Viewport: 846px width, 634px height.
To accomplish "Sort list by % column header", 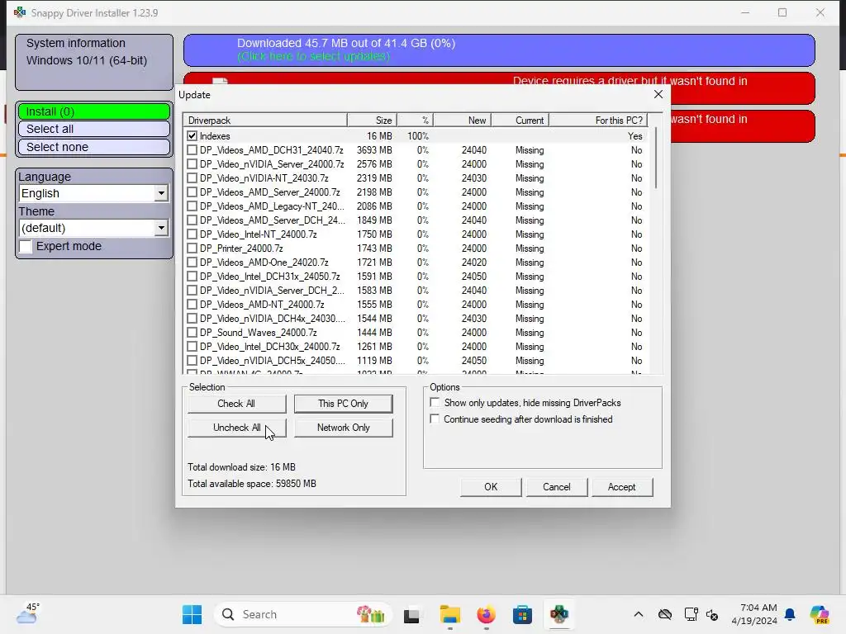I will [x=416, y=121].
